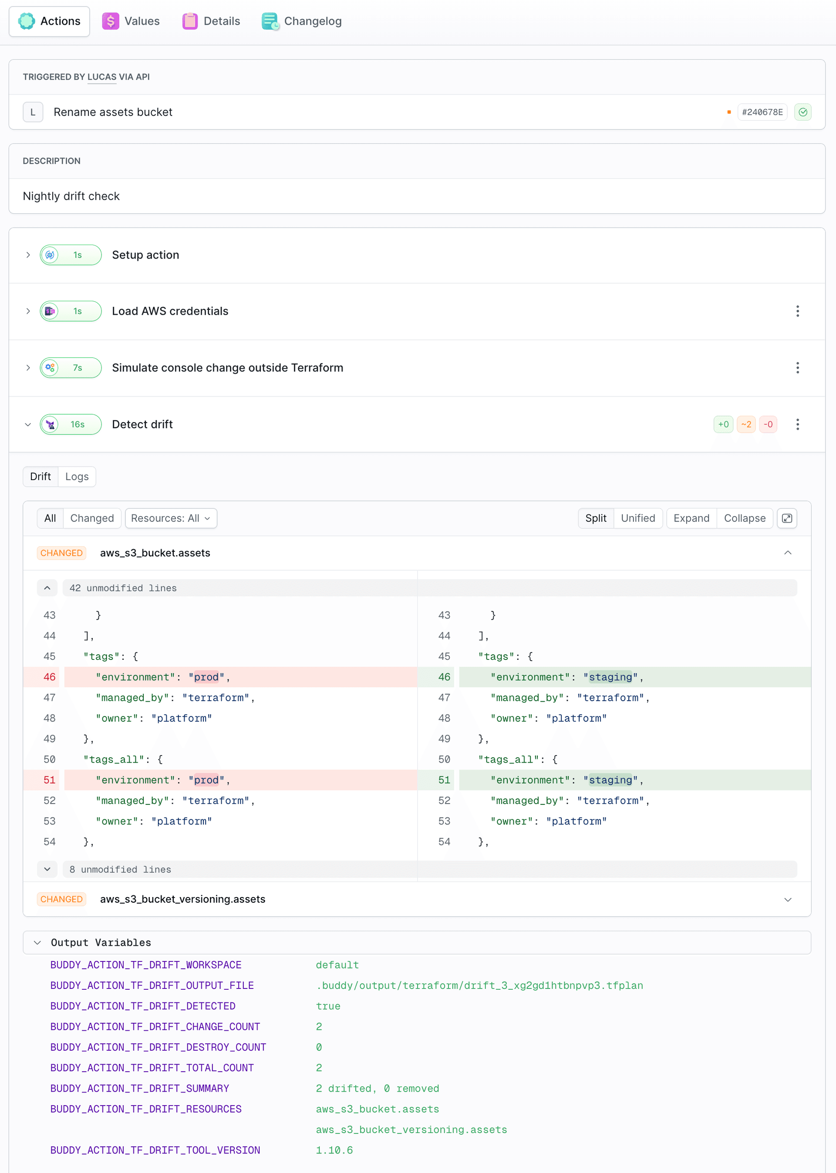Select Split diff view
The height and width of the screenshot is (1173, 836).
tap(596, 518)
